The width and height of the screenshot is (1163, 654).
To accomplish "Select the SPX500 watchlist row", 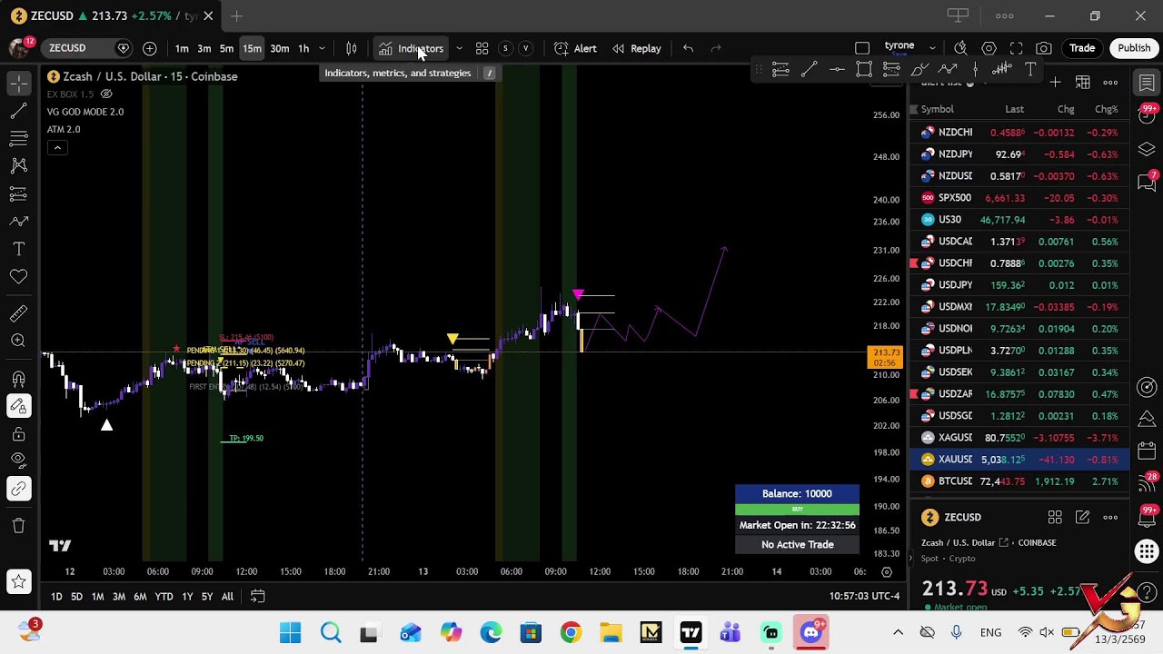I will [x=1019, y=198].
